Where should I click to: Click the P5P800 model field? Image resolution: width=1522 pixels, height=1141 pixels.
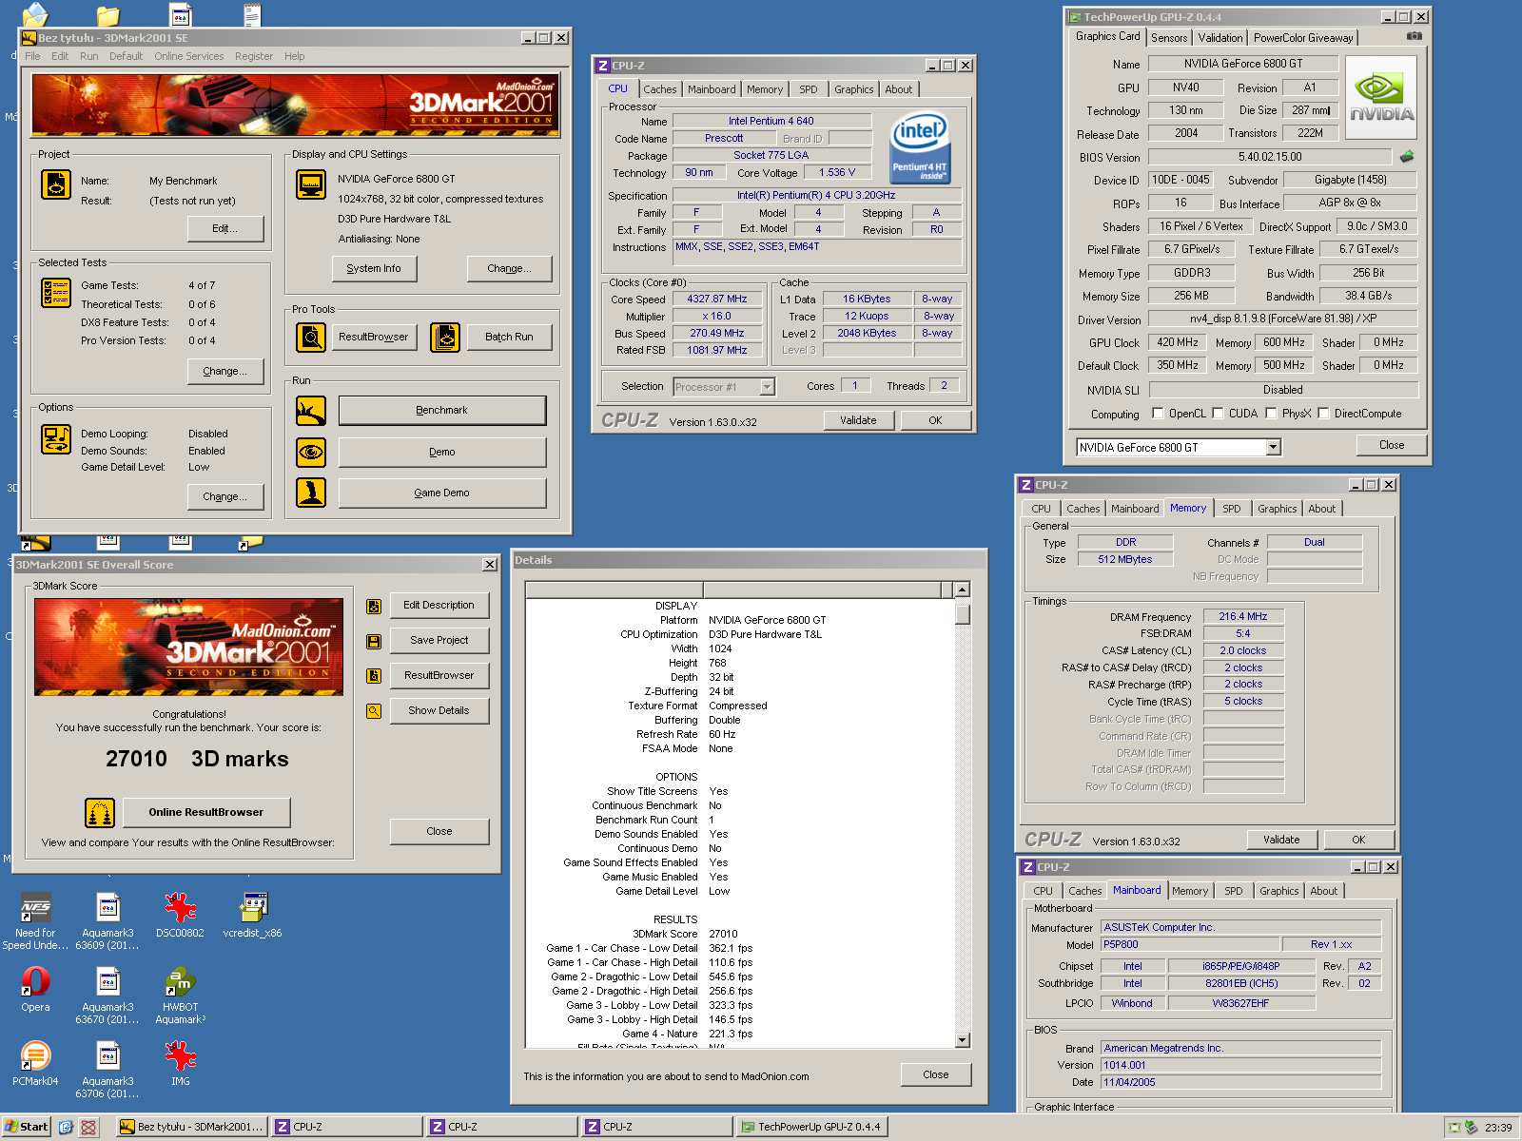click(1189, 944)
